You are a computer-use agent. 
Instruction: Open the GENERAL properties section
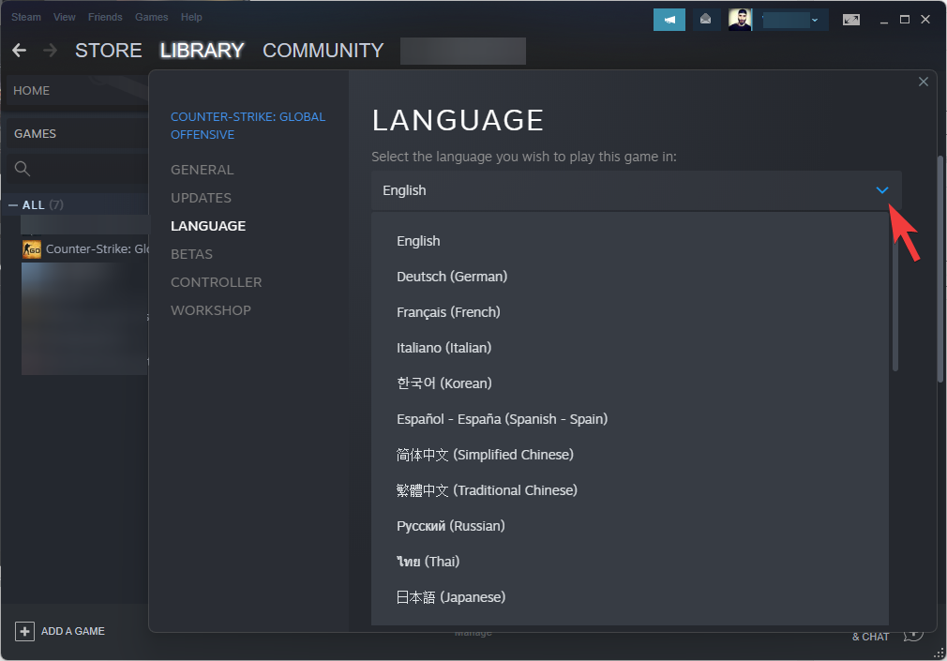coord(203,170)
